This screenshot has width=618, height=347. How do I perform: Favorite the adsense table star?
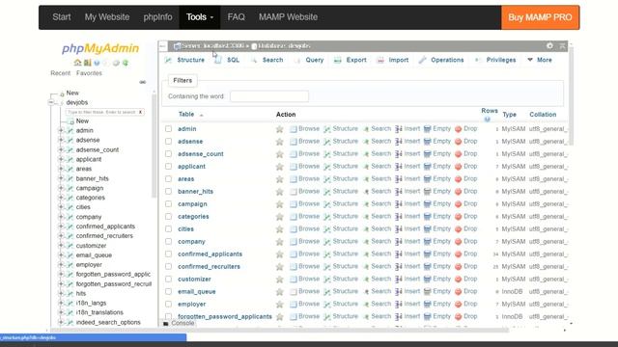[279, 142]
